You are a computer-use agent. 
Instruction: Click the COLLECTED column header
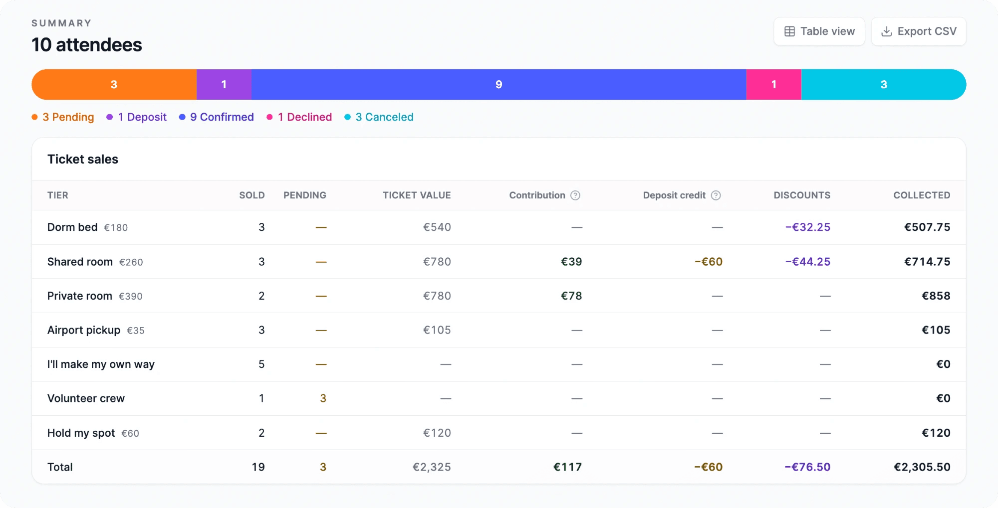922,195
